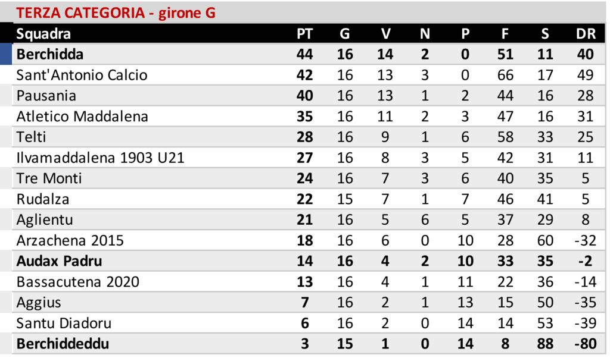The width and height of the screenshot is (610, 358).
Task: Select the Santu Diadoru team name
Action: click(x=64, y=324)
